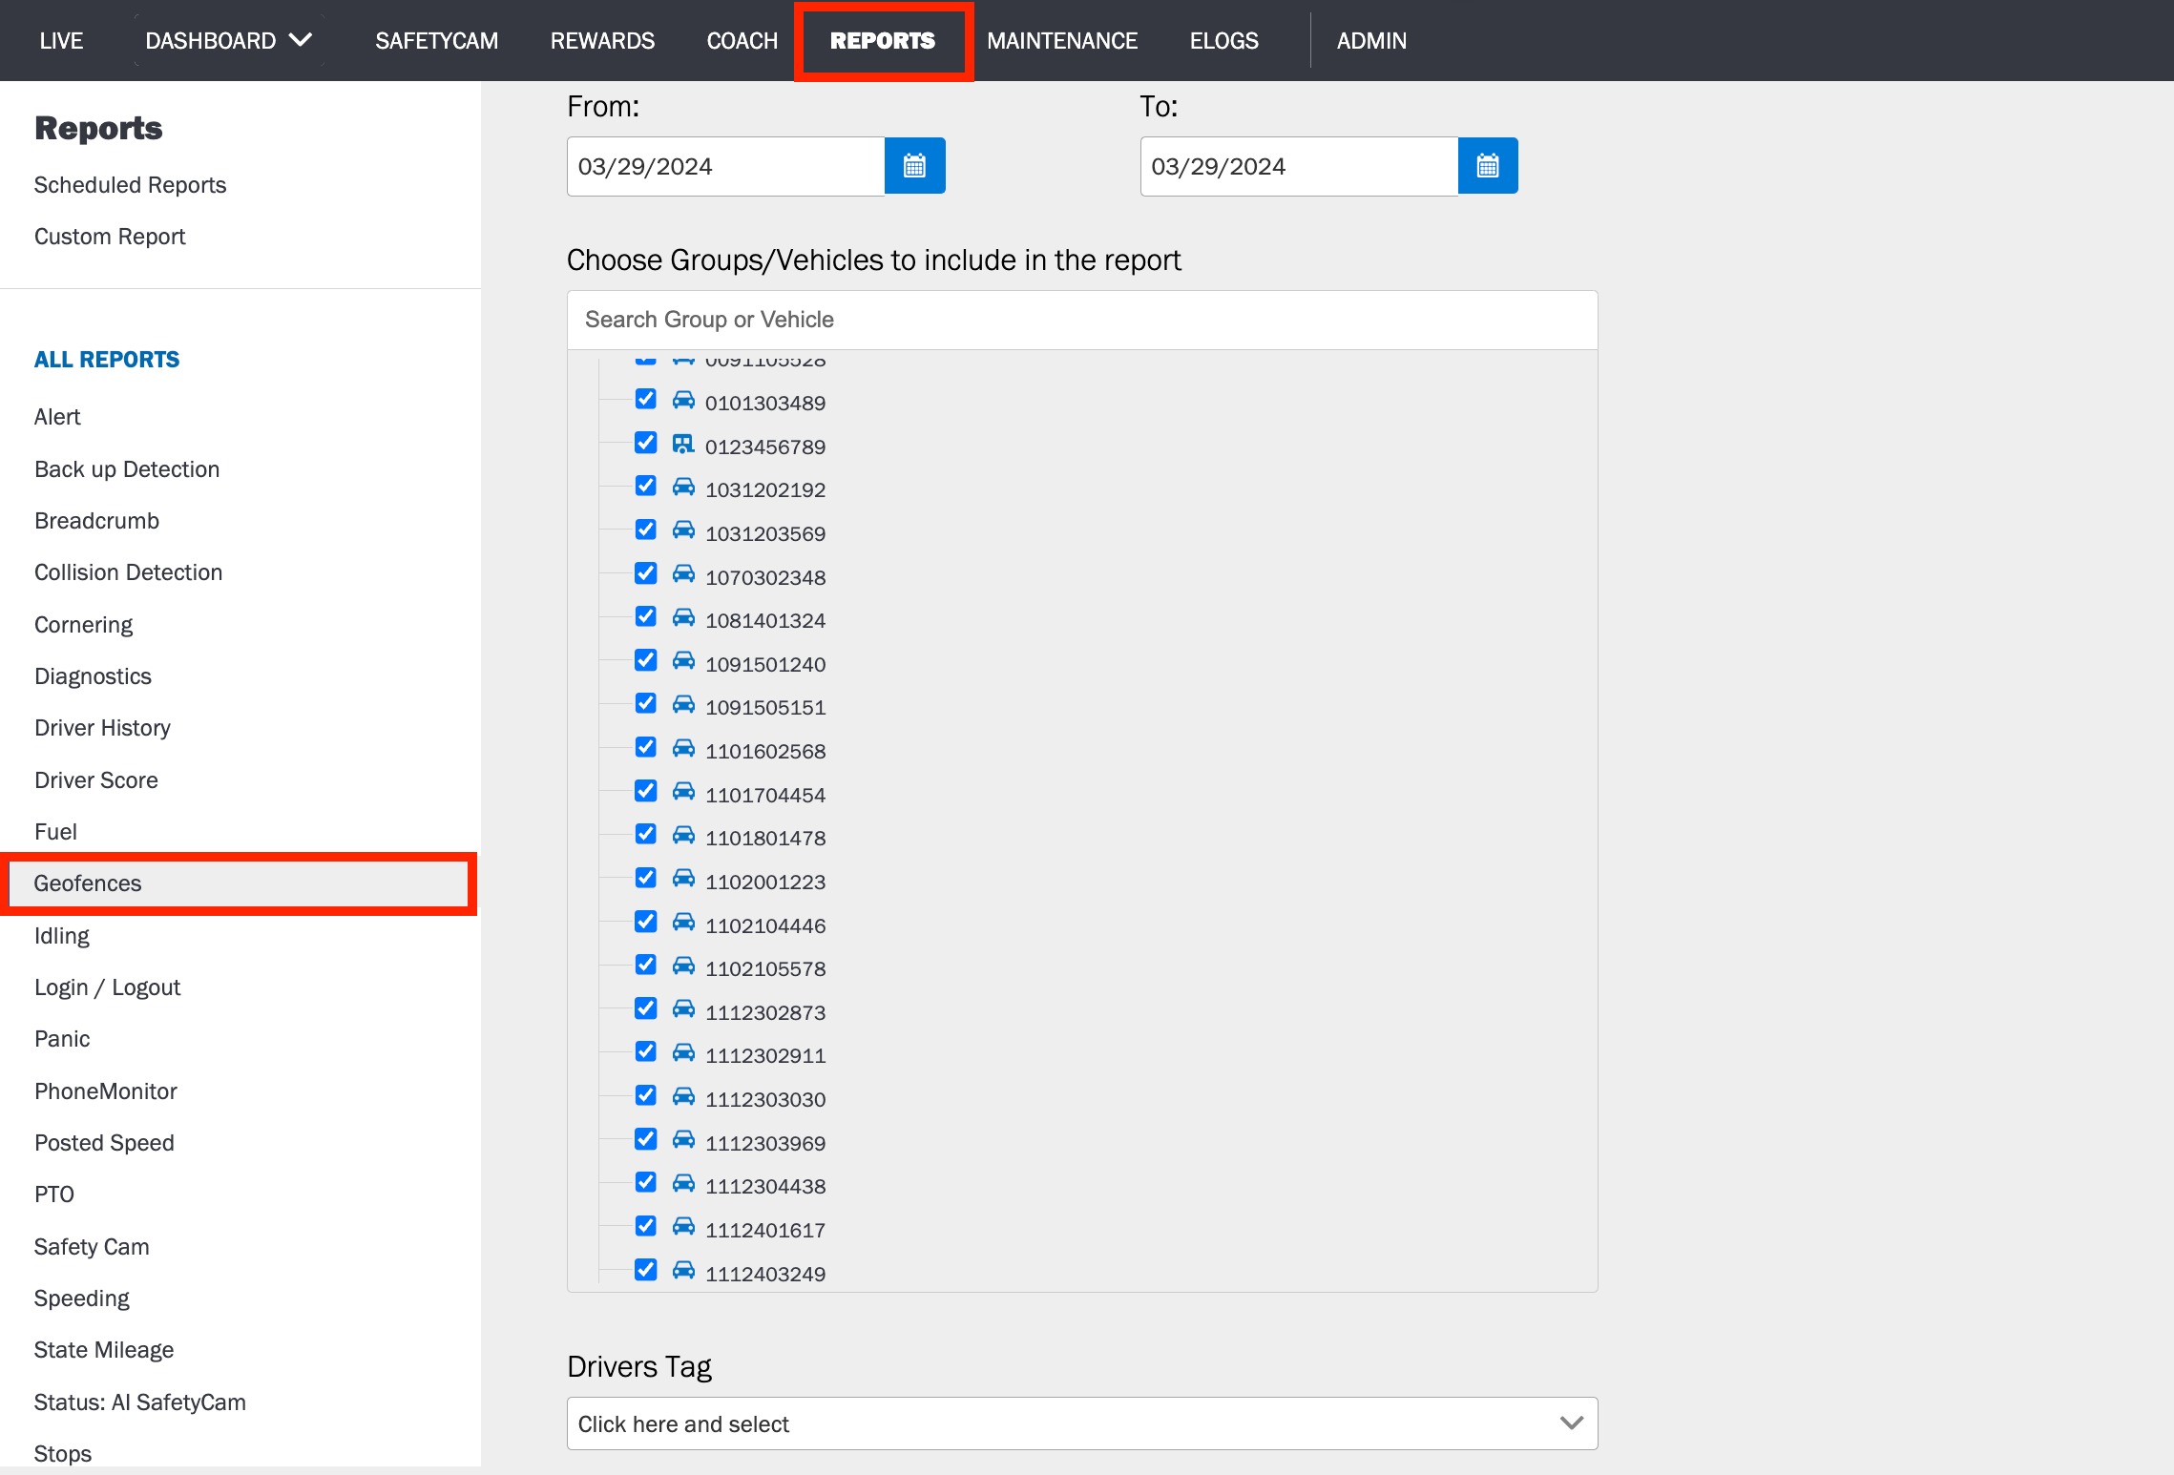This screenshot has height=1475, width=2174.
Task: Open the Coach tab
Action: click(742, 41)
